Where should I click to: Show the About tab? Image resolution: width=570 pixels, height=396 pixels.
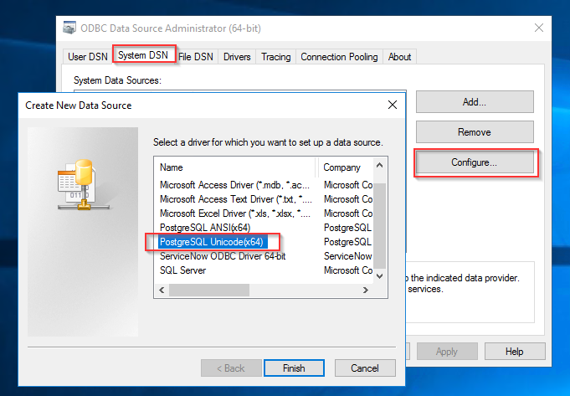pyautogui.click(x=399, y=57)
